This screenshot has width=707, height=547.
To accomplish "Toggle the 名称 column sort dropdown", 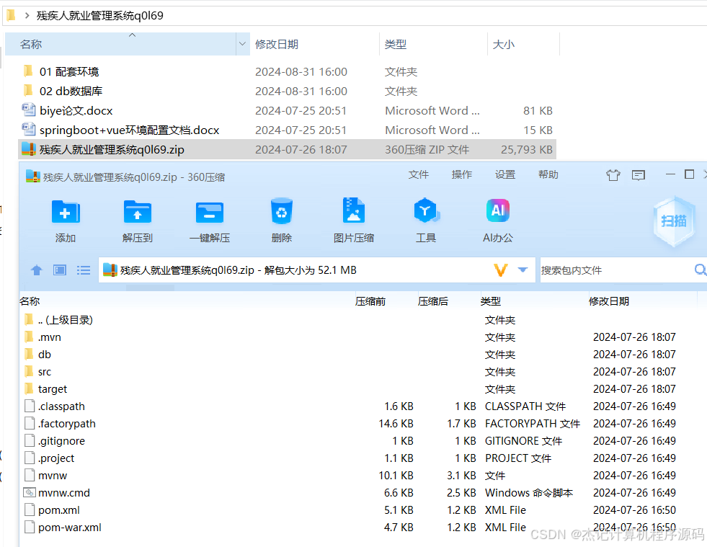I will click(241, 44).
